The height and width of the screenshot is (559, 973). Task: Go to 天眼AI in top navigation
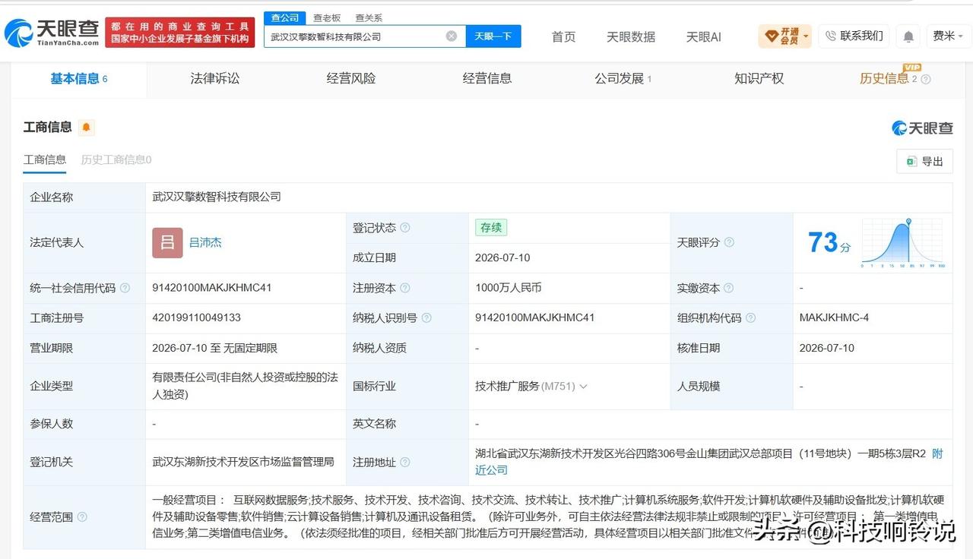point(703,36)
